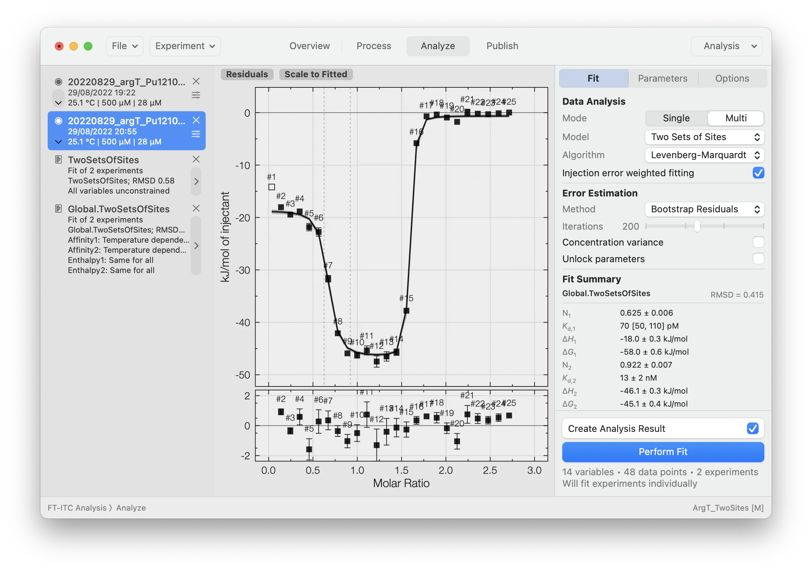Collapse the 20:55 experiment details chevron
This screenshot has height=572, width=812.
[x=58, y=142]
